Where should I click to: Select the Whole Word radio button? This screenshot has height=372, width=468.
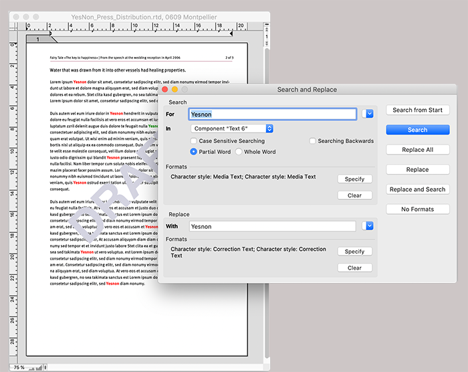click(x=239, y=152)
